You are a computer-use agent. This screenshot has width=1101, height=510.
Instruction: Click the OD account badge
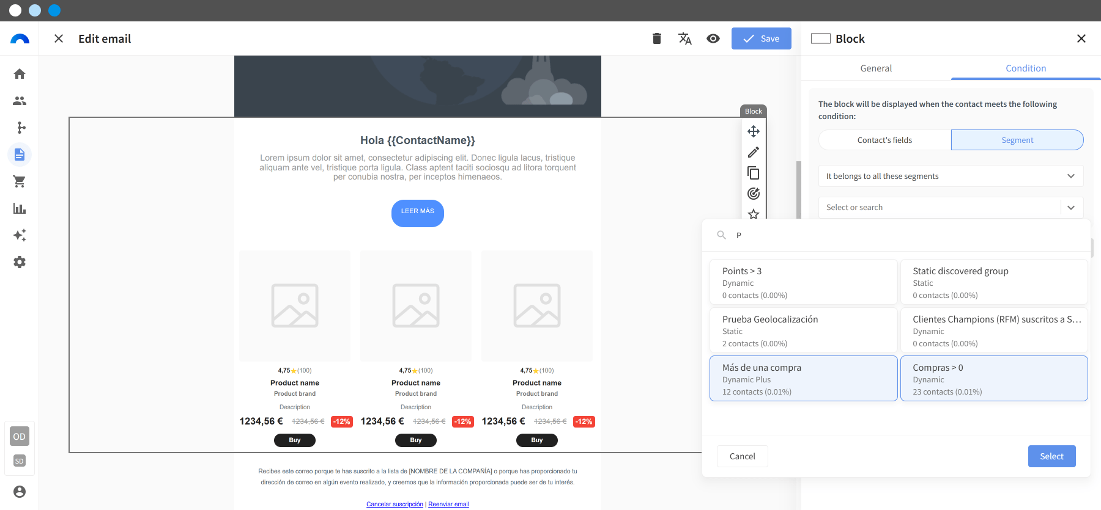pos(20,436)
